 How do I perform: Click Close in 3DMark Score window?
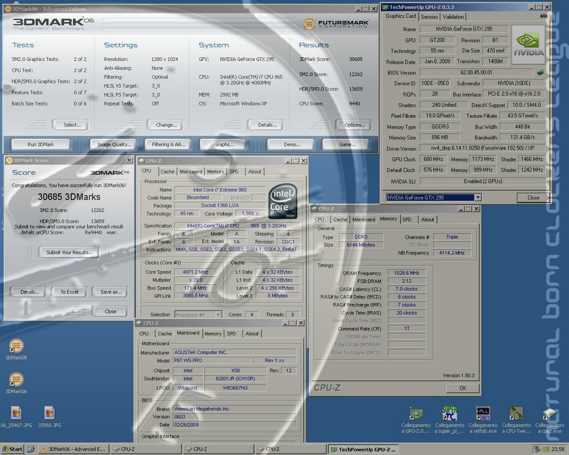[110, 311]
